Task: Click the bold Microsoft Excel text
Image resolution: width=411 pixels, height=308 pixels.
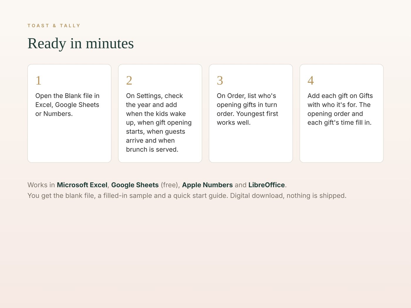Action: click(x=82, y=185)
